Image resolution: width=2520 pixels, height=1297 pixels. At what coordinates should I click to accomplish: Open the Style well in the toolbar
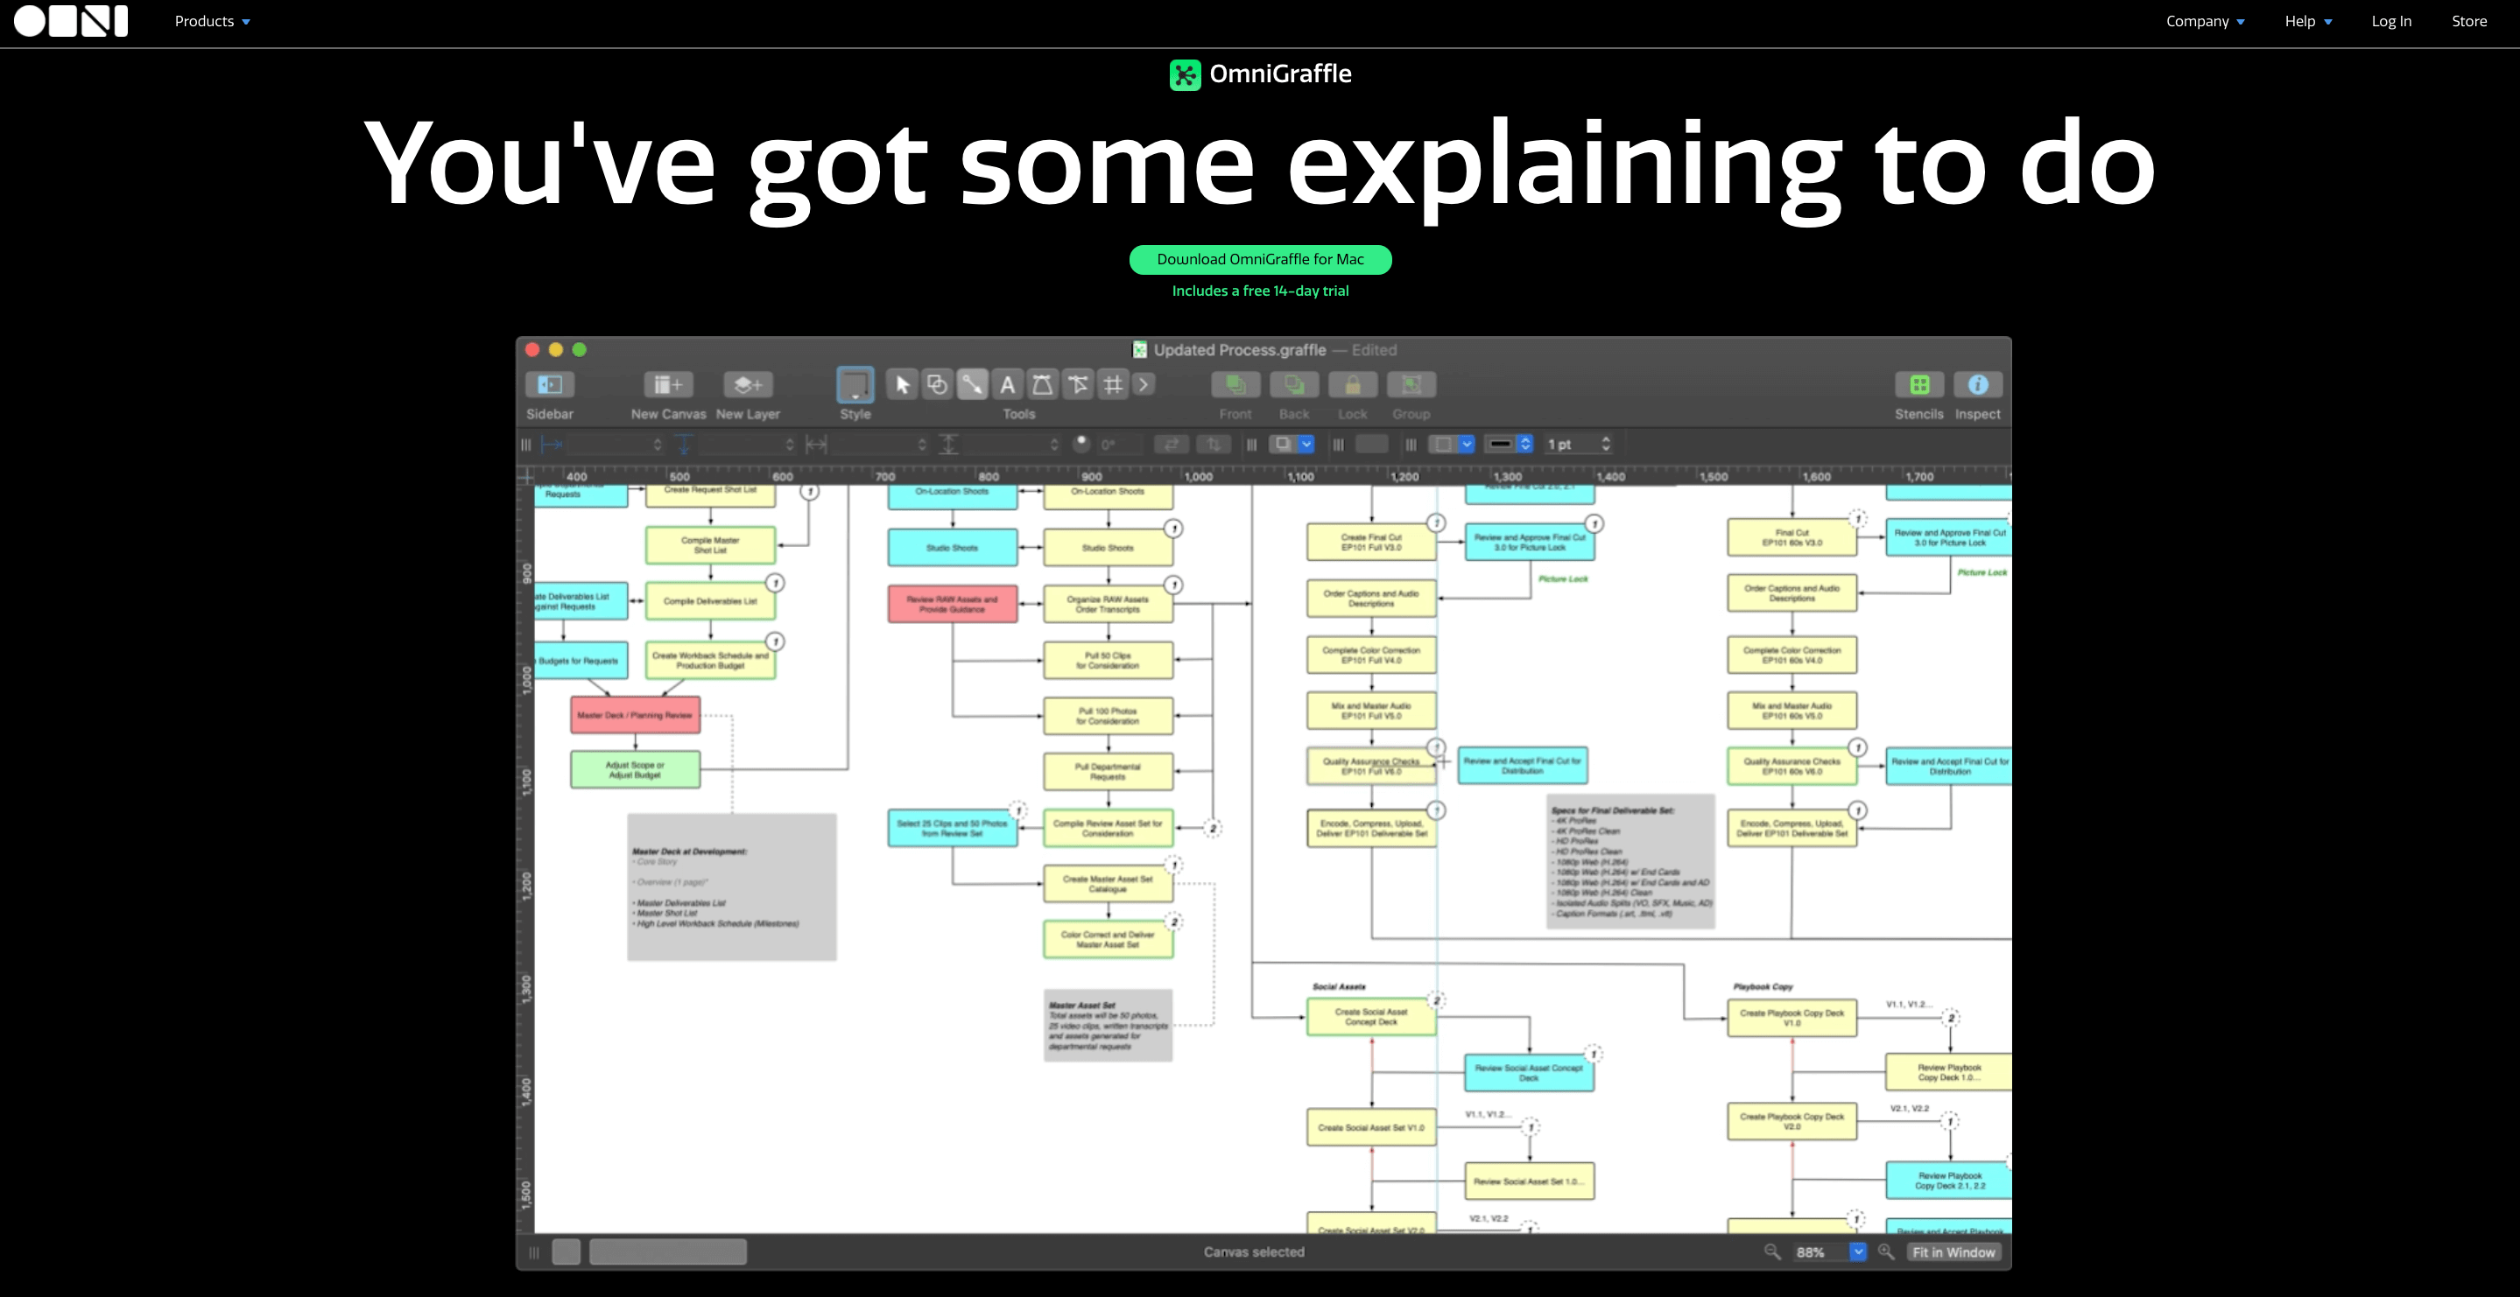pyautogui.click(x=855, y=384)
